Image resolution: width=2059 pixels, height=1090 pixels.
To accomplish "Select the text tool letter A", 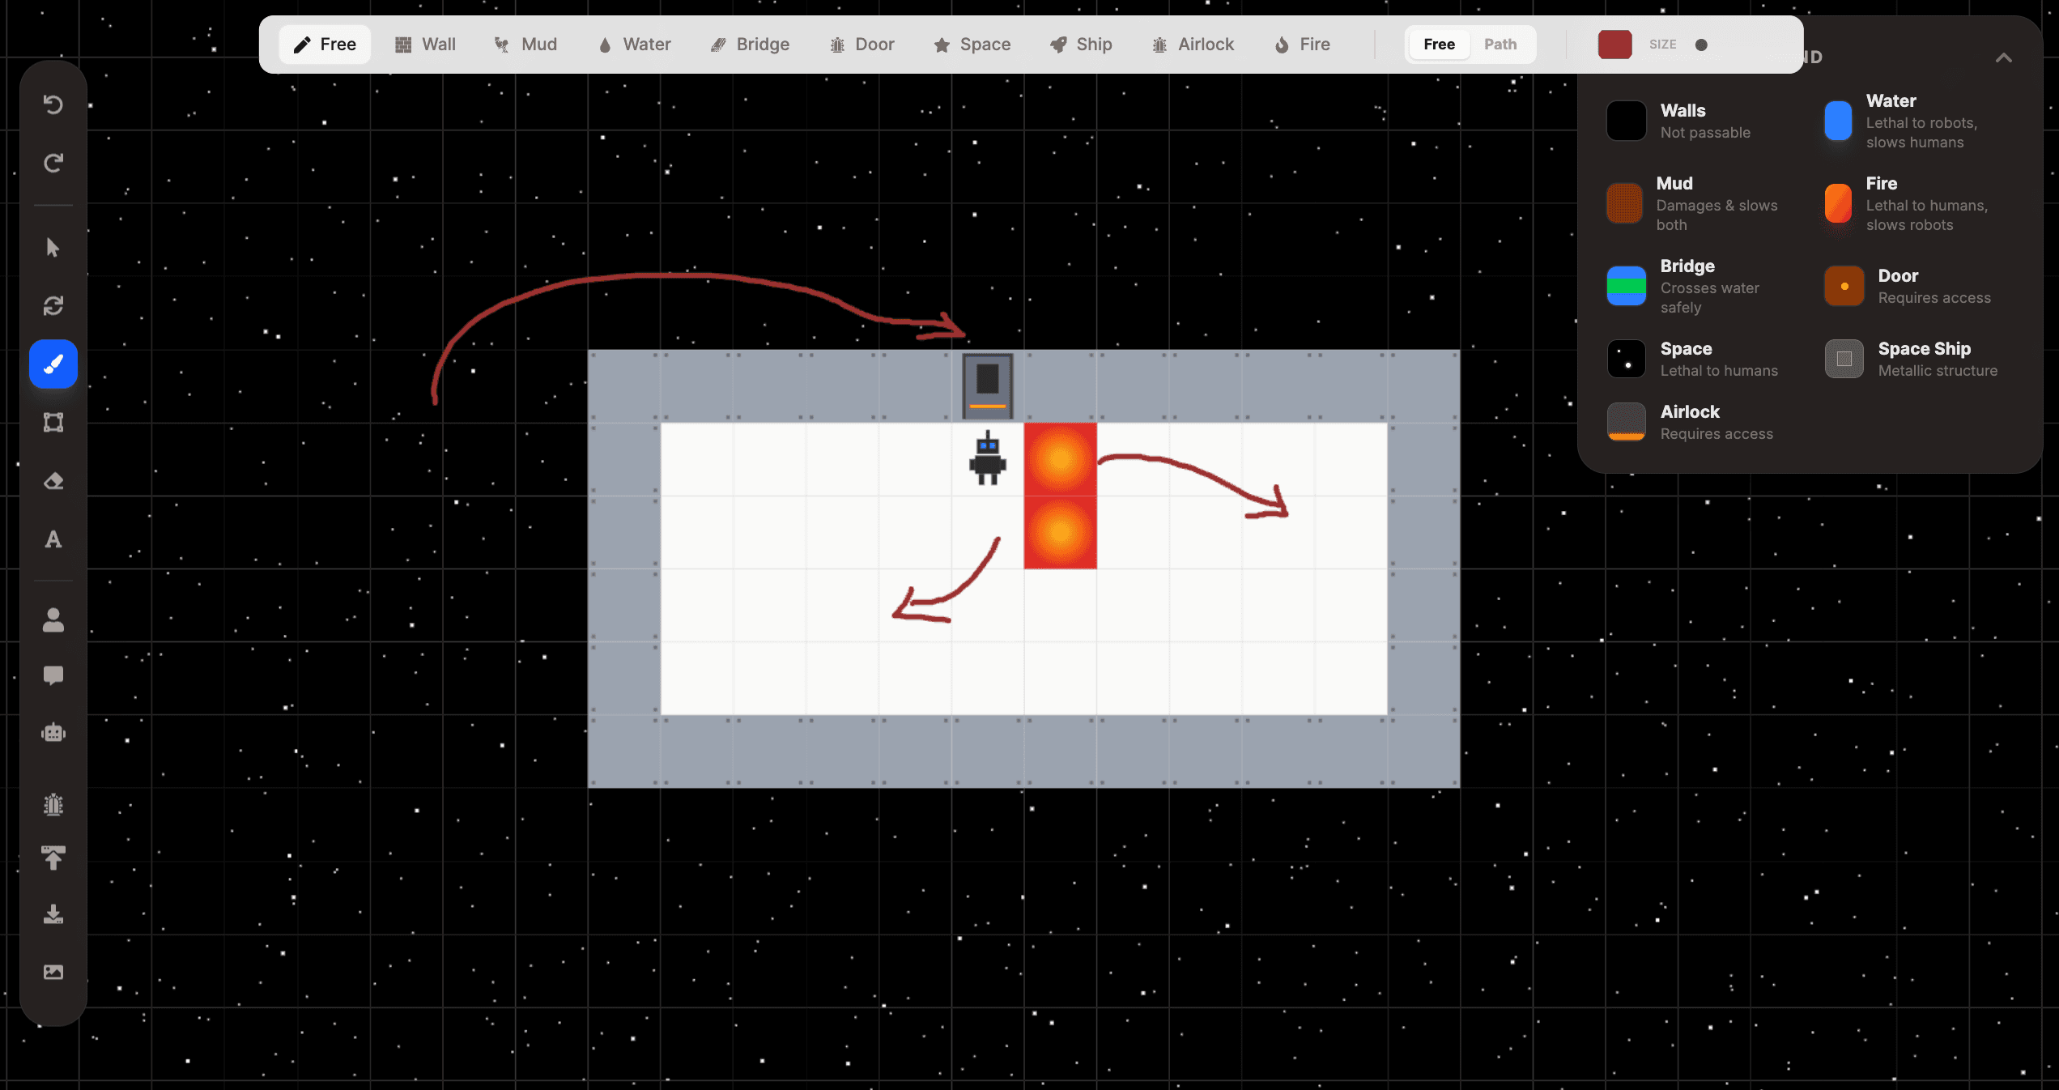I will (x=53, y=539).
